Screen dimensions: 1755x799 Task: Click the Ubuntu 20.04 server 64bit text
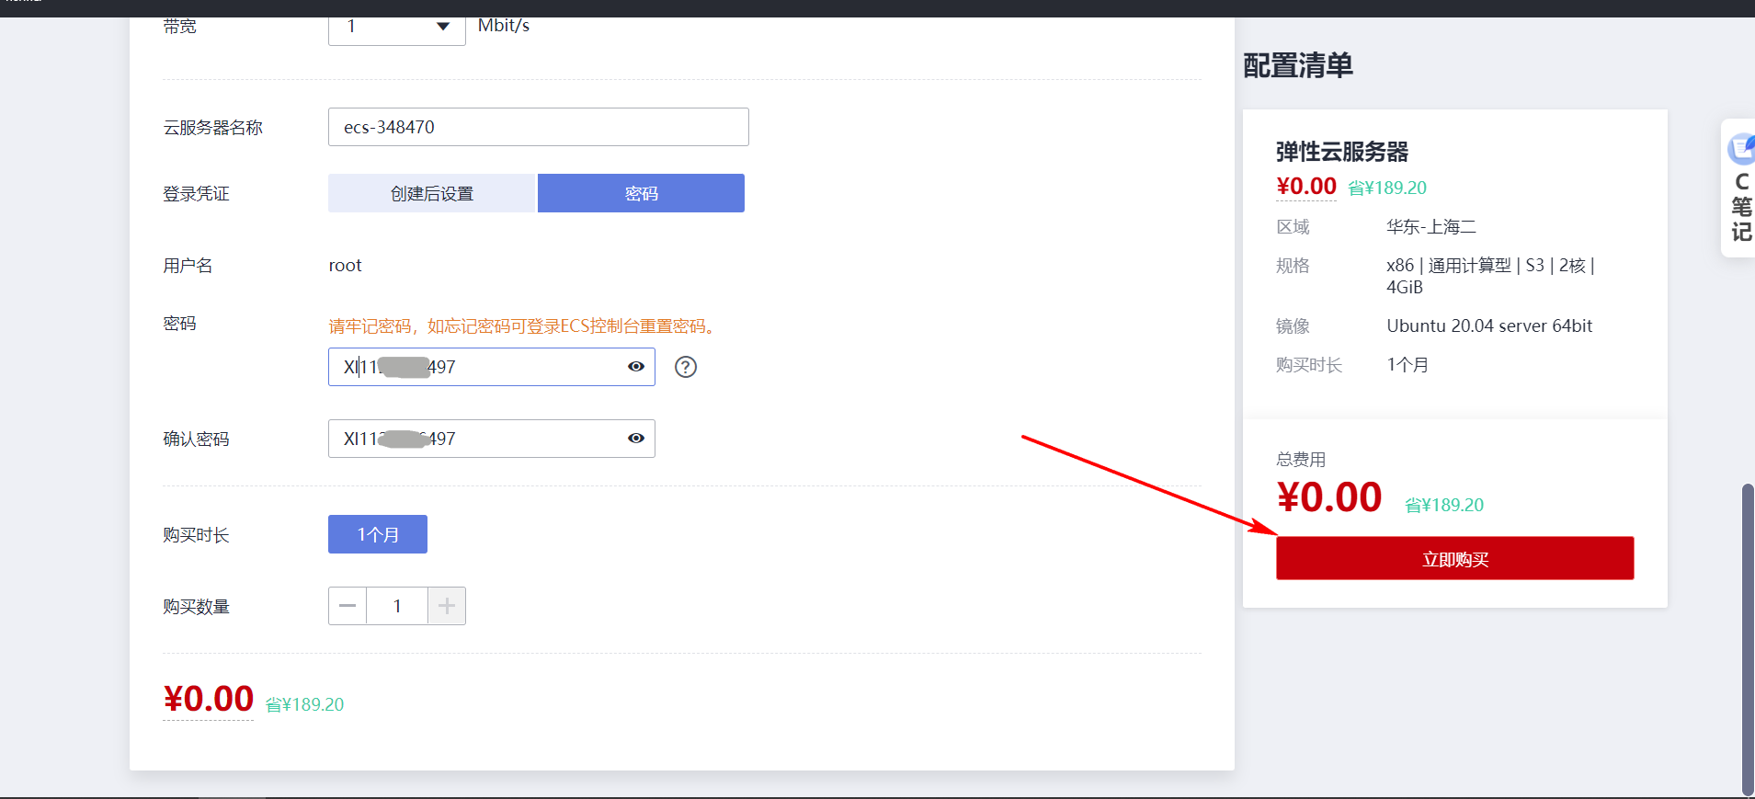click(x=1489, y=326)
